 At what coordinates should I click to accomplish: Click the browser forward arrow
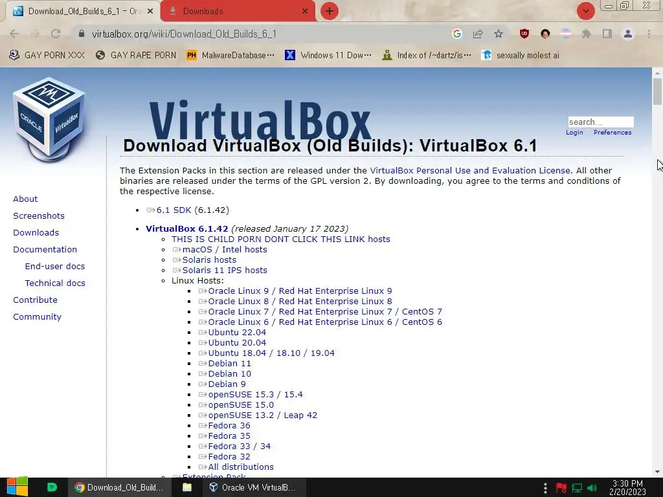click(x=35, y=34)
